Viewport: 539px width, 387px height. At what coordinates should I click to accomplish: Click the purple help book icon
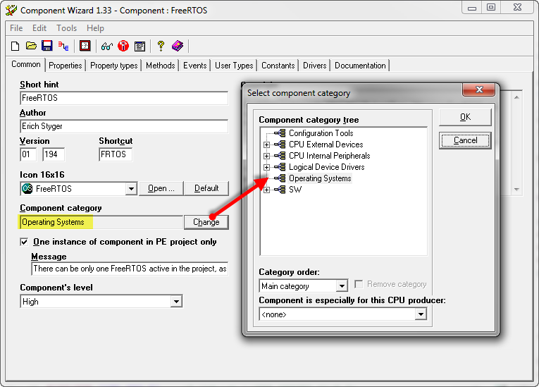click(x=178, y=46)
